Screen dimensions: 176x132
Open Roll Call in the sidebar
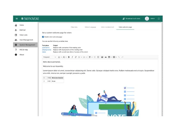(25, 30)
